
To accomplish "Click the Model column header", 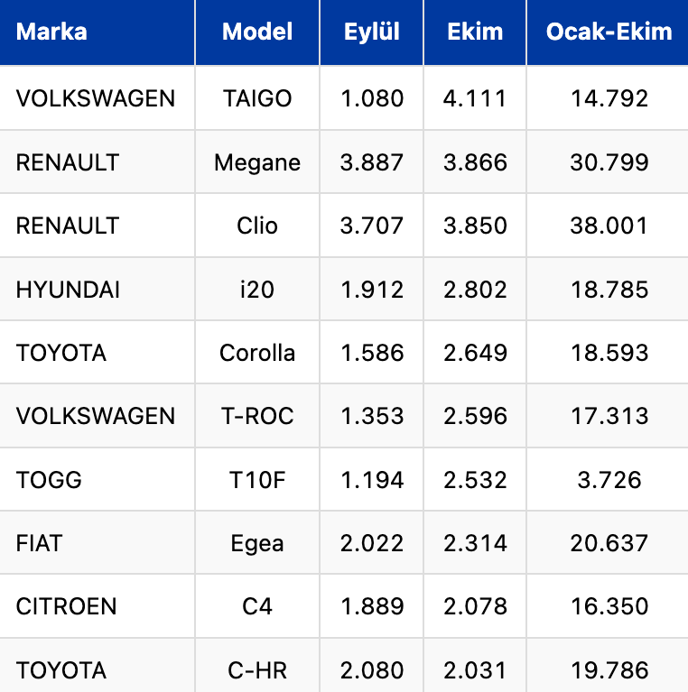I will (257, 32).
